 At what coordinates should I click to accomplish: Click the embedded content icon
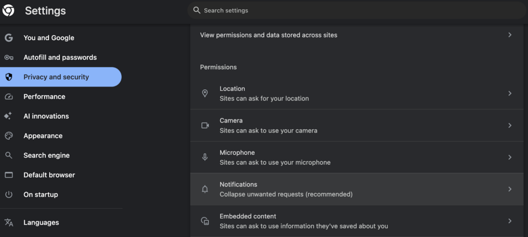[x=205, y=221]
